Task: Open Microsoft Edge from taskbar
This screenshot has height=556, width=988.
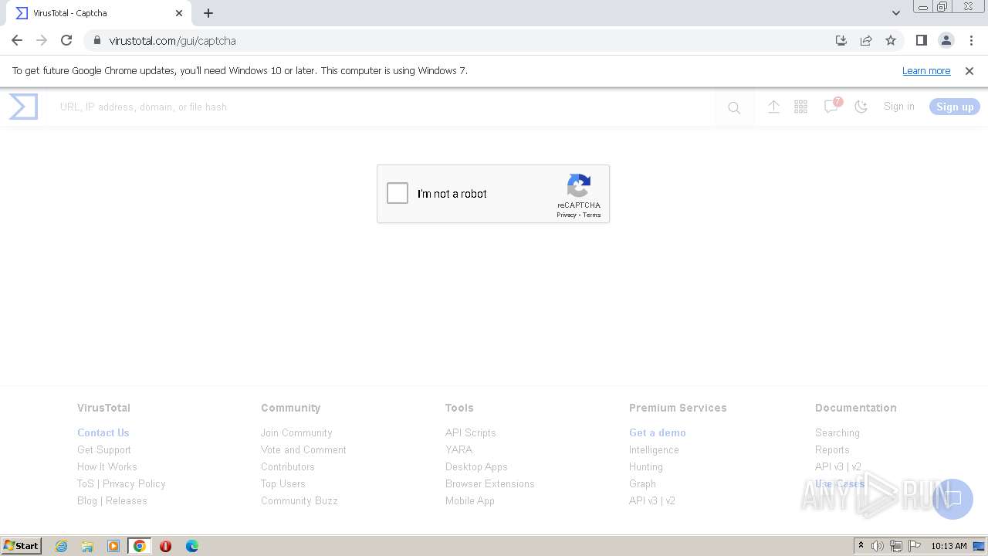Action: click(x=191, y=546)
